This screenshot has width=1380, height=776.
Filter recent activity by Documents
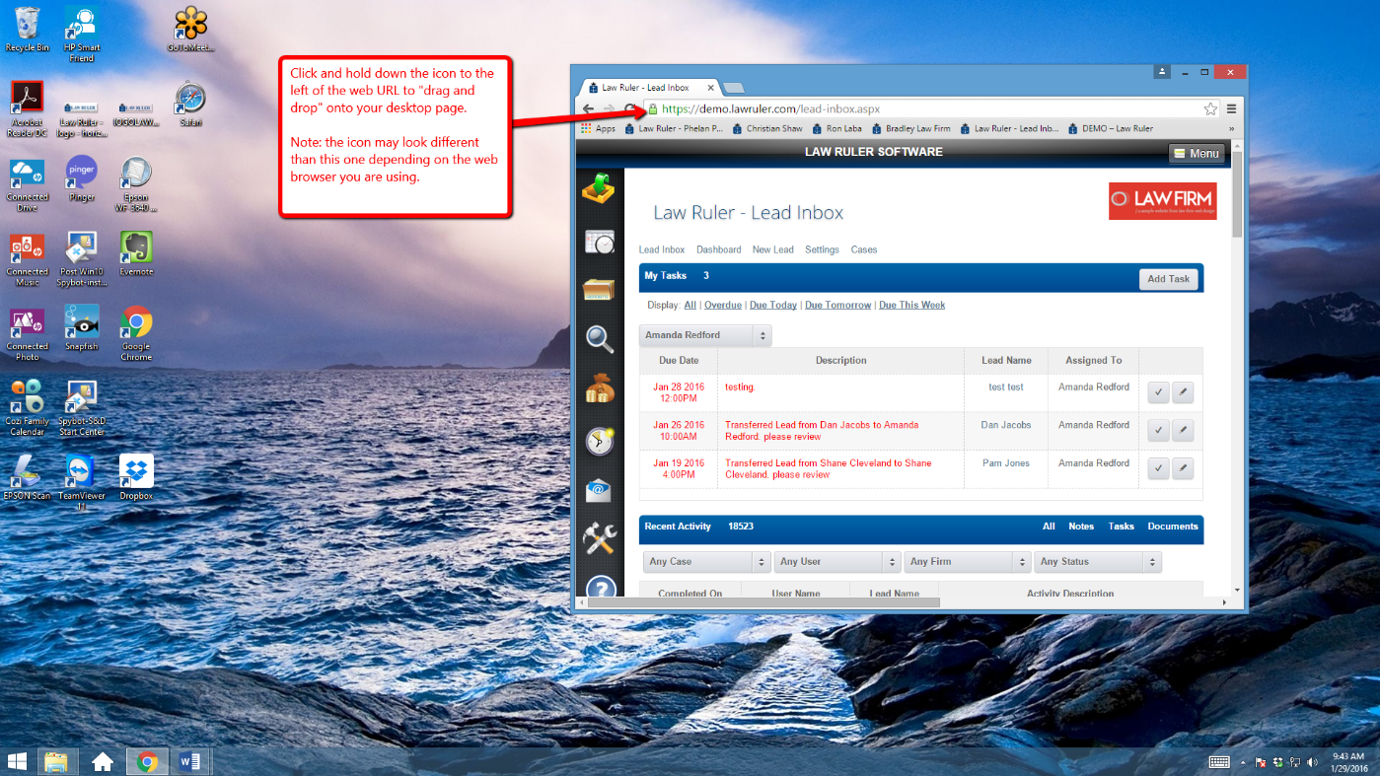1173,527
